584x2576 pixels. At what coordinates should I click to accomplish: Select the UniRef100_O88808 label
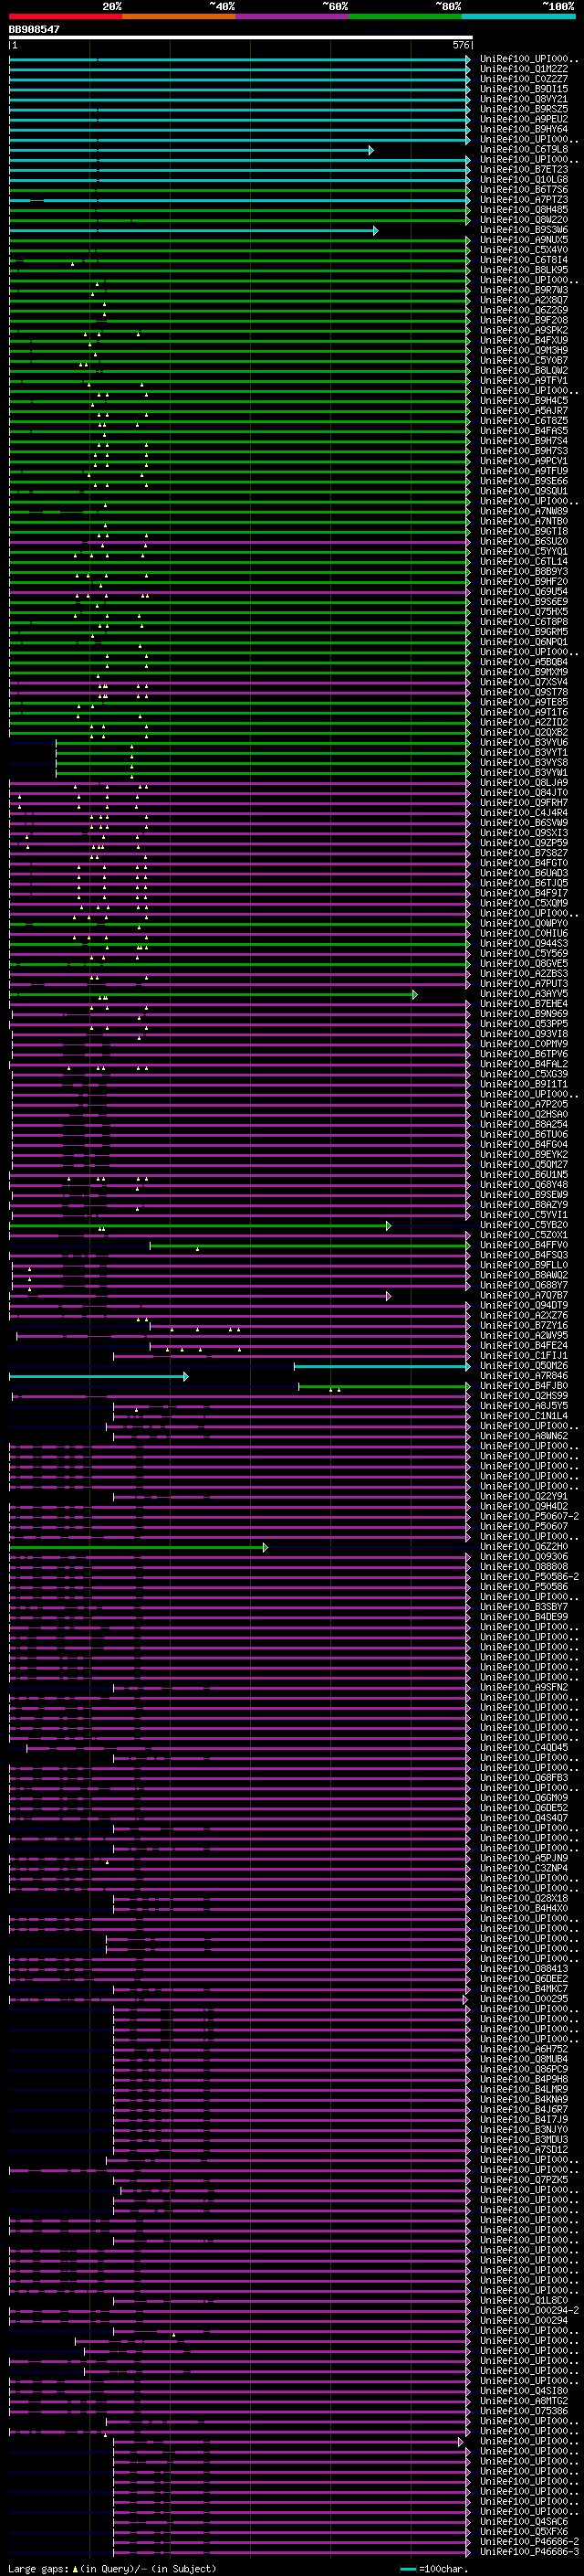(x=524, y=1566)
